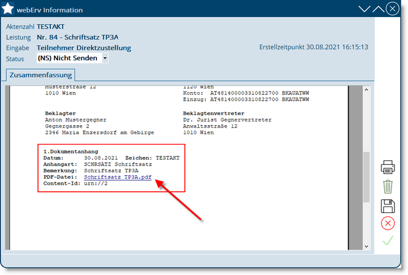
Task: Open the Status dropdown arrow
Action: tap(105, 58)
